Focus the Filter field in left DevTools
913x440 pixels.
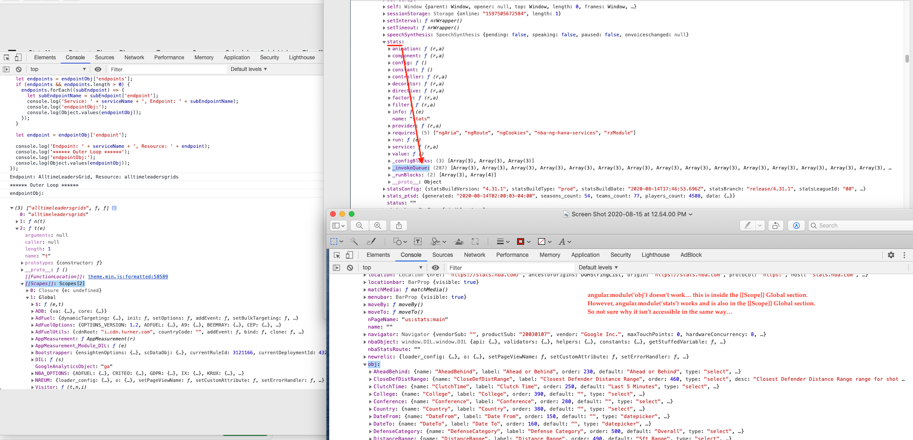point(167,69)
